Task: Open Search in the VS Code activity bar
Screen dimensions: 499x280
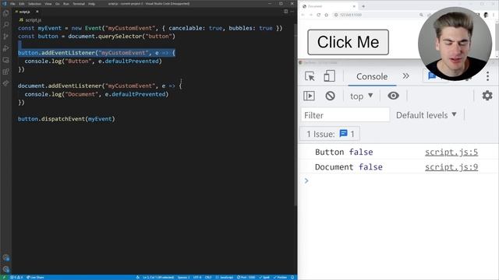Action: click(x=5, y=25)
